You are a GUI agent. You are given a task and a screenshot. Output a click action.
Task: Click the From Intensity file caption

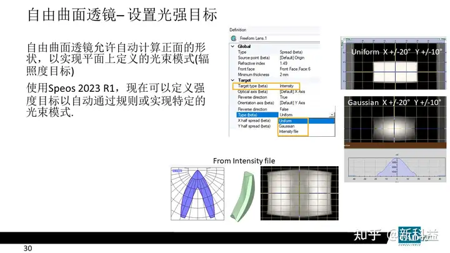click(244, 161)
